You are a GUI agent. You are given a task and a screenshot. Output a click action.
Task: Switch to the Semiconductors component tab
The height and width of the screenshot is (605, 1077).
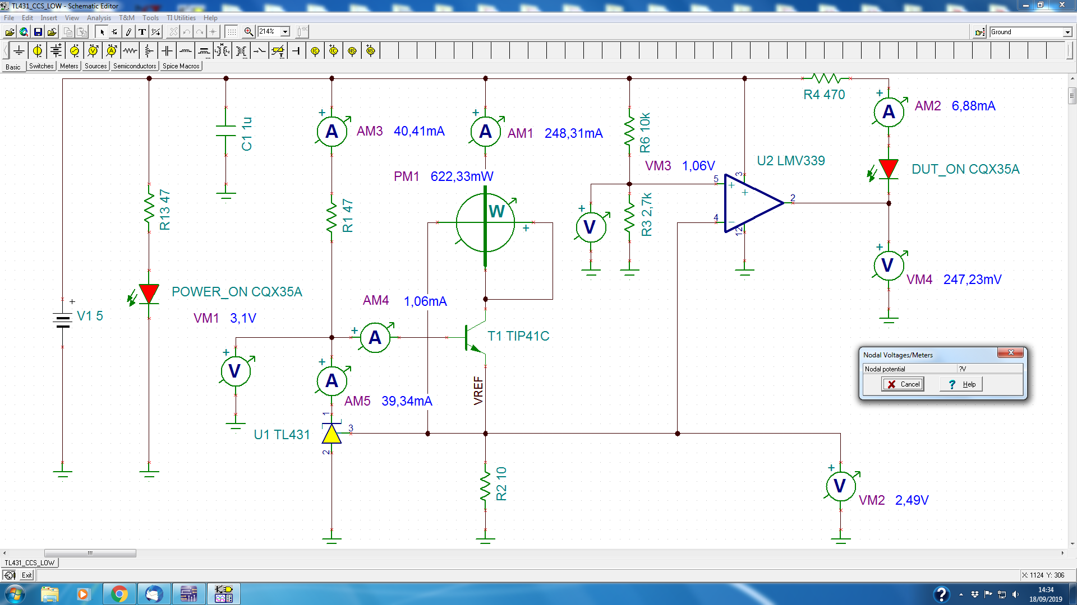click(135, 66)
